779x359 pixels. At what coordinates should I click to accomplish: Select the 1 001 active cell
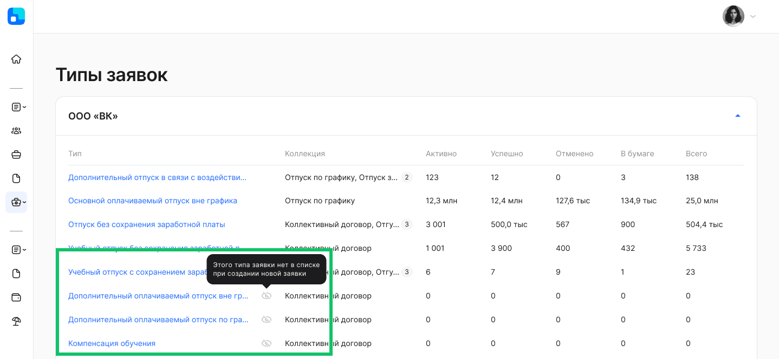[435, 248]
